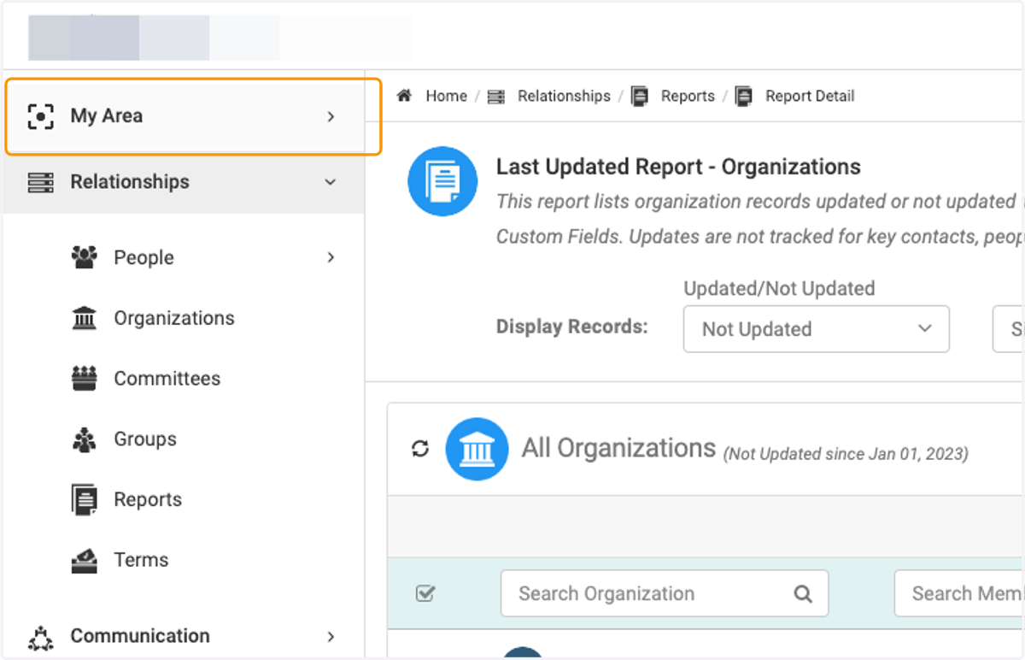Expand the Communication chevron

click(x=331, y=637)
